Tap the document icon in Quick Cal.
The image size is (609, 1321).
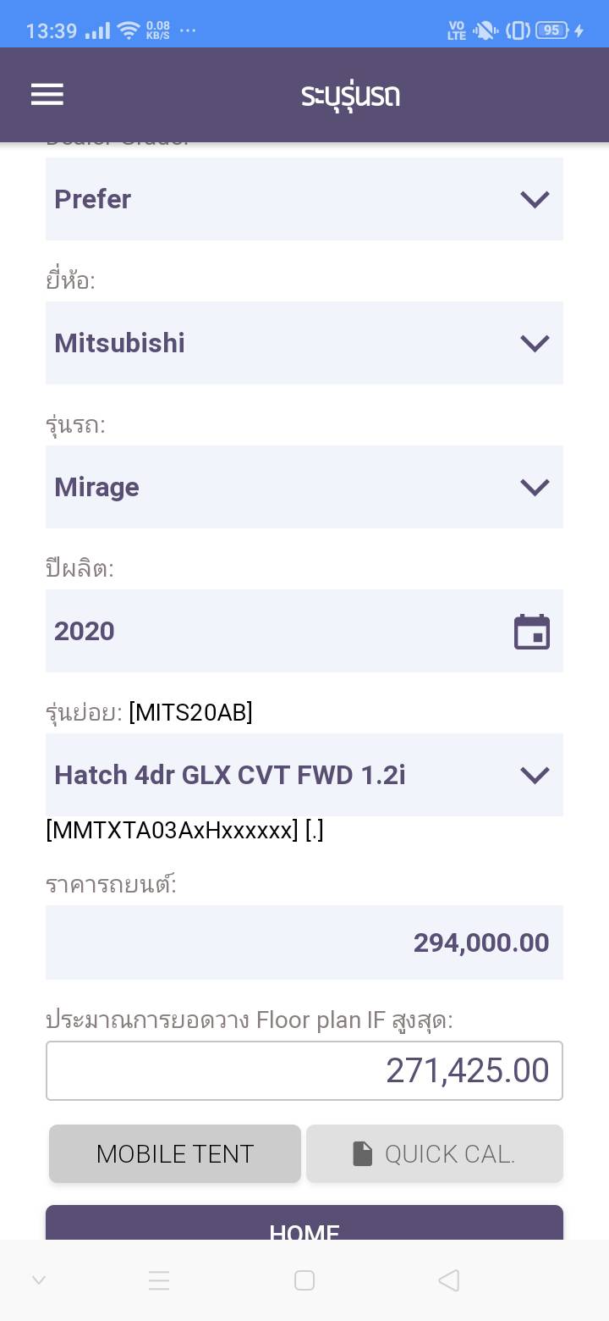363,1153
